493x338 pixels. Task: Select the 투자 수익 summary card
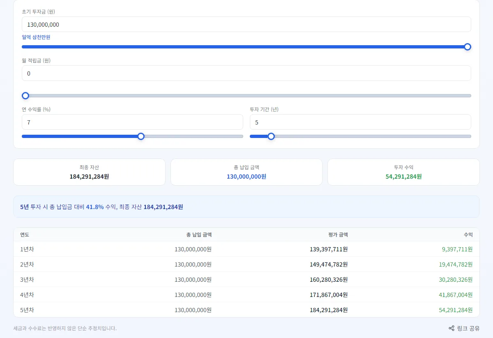coord(403,172)
